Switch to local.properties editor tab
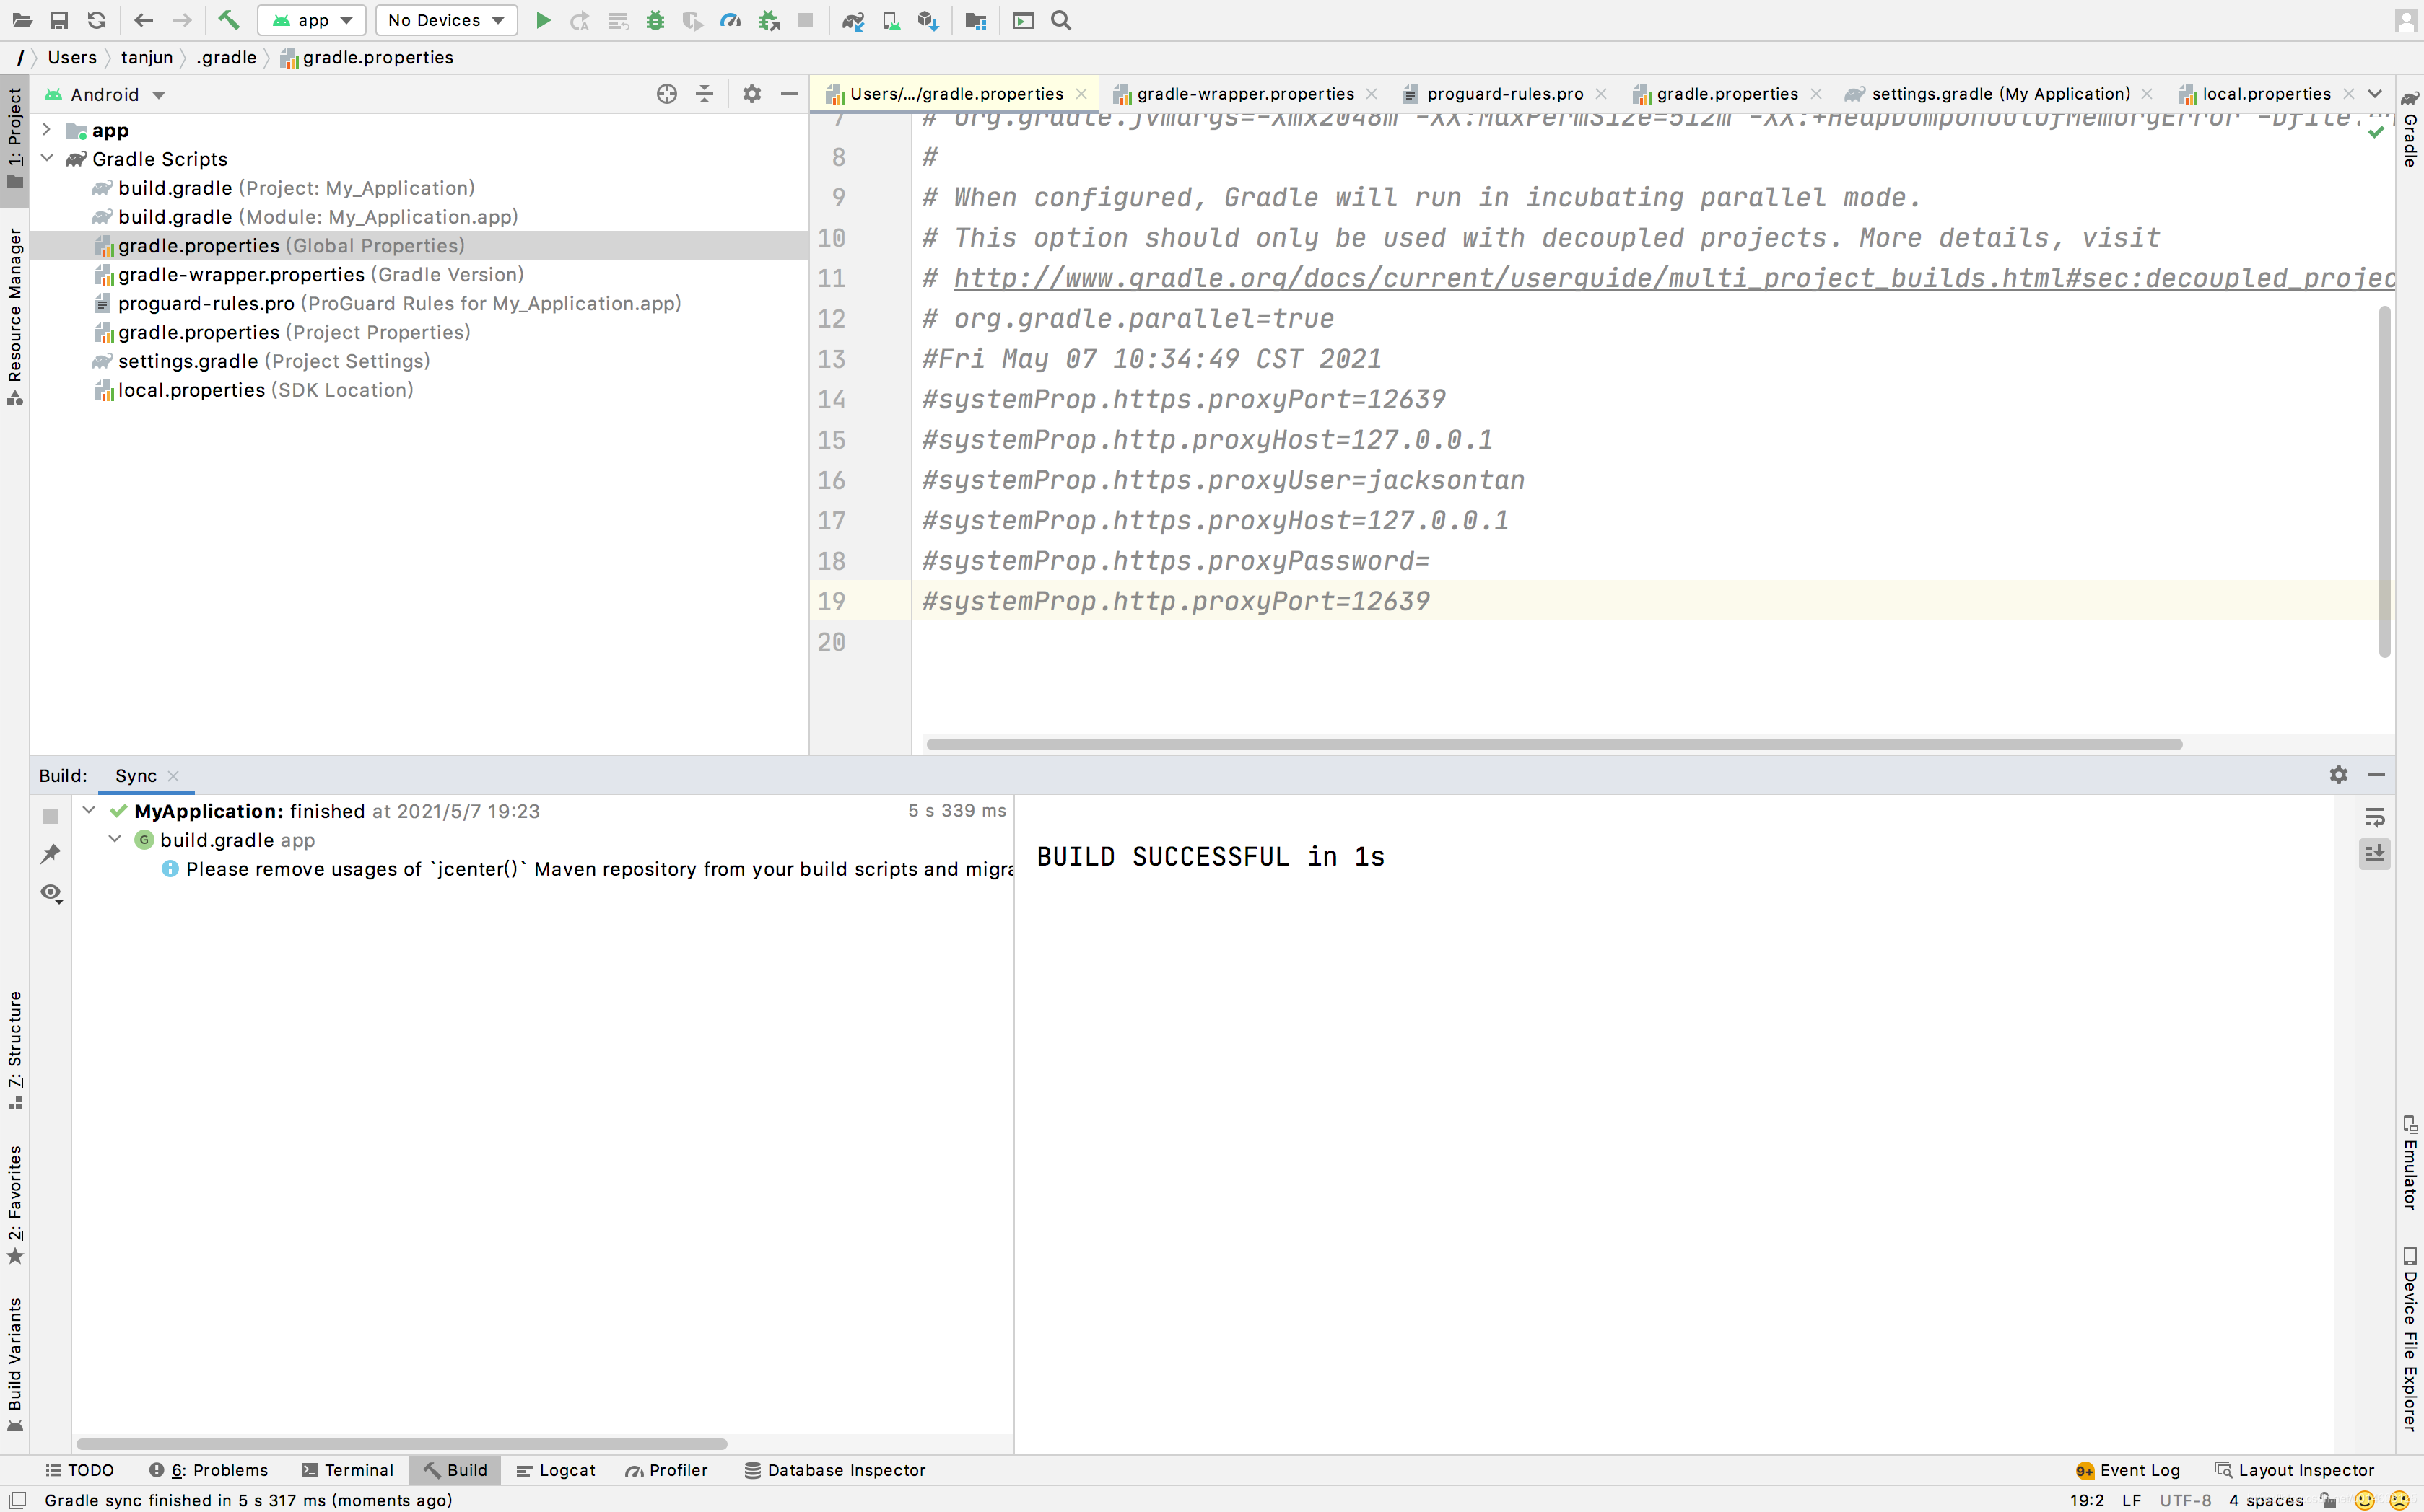The width and height of the screenshot is (2424, 1512). [2266, 94]
